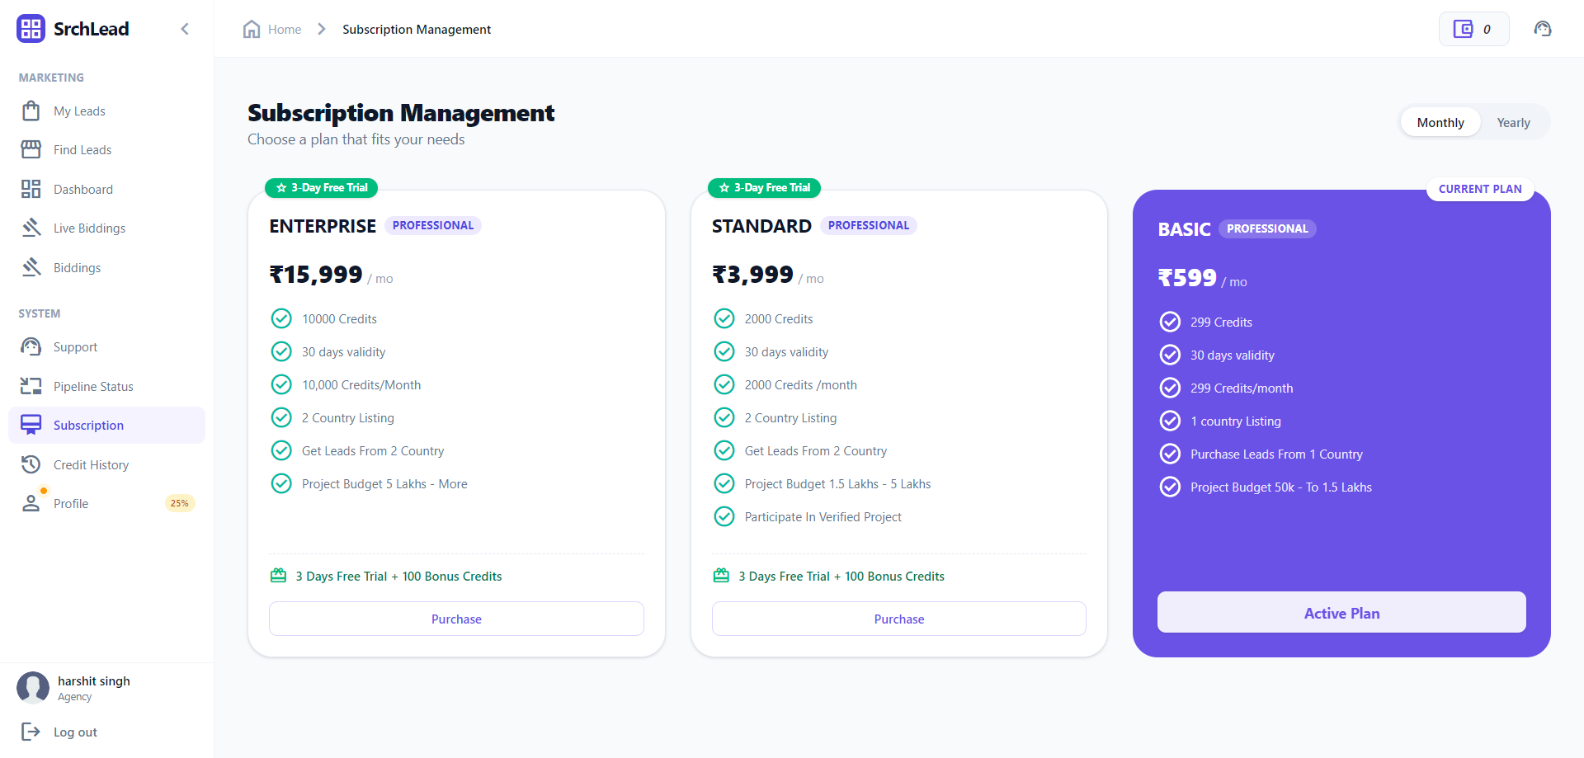This screenshot has width=1584, height=758.
Task: Click Standard PROFESSIONAL tag
Action: (x=869, y=225)
